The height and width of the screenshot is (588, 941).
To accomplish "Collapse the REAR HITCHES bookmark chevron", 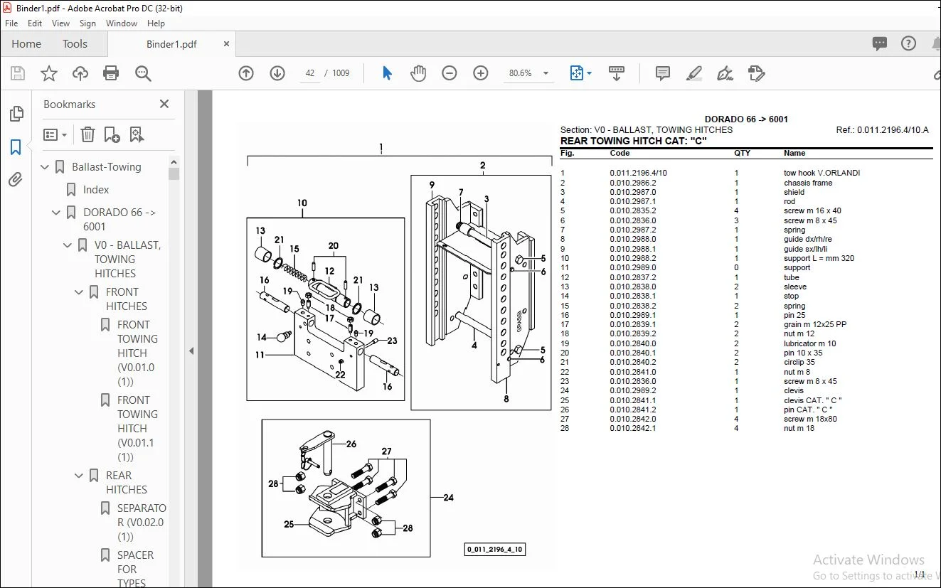I will coord(80,476).
